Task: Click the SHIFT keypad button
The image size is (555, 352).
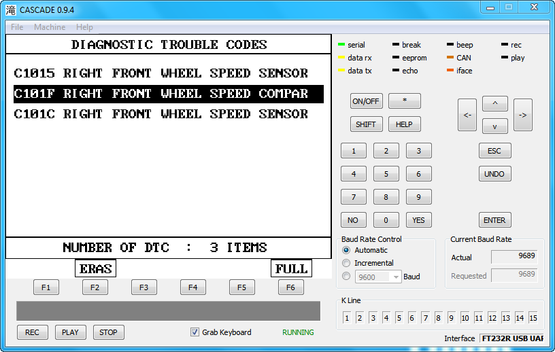Action: (x=366, y=124)
